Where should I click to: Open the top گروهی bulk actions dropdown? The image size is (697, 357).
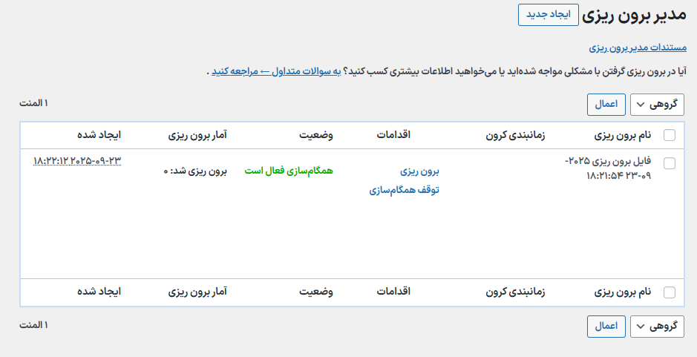pos(657,105)
